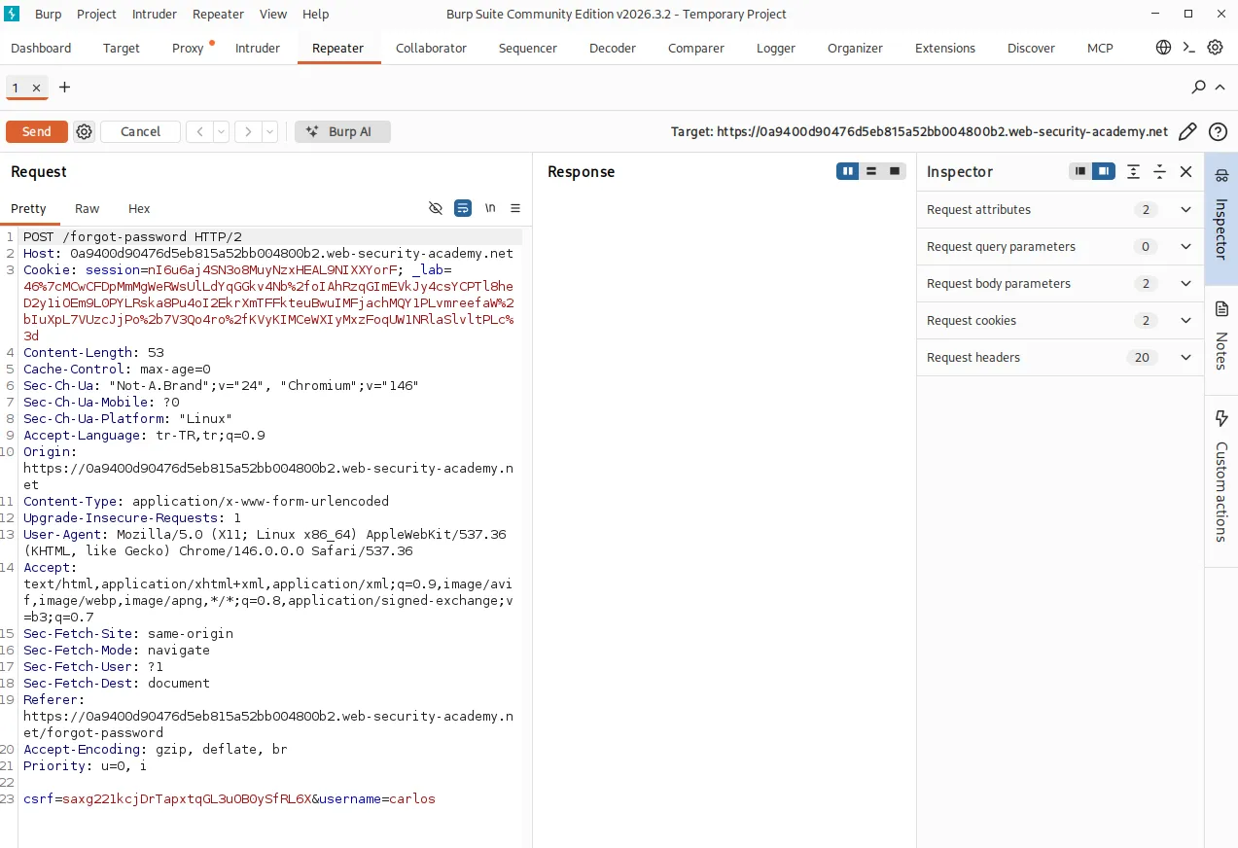The height and width of the screenshot is (848, 1238).
Task: Edit target with the pencil icon
Action: tap(1187, 131)
